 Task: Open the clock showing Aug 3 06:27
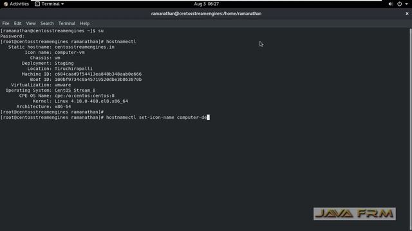206,4
